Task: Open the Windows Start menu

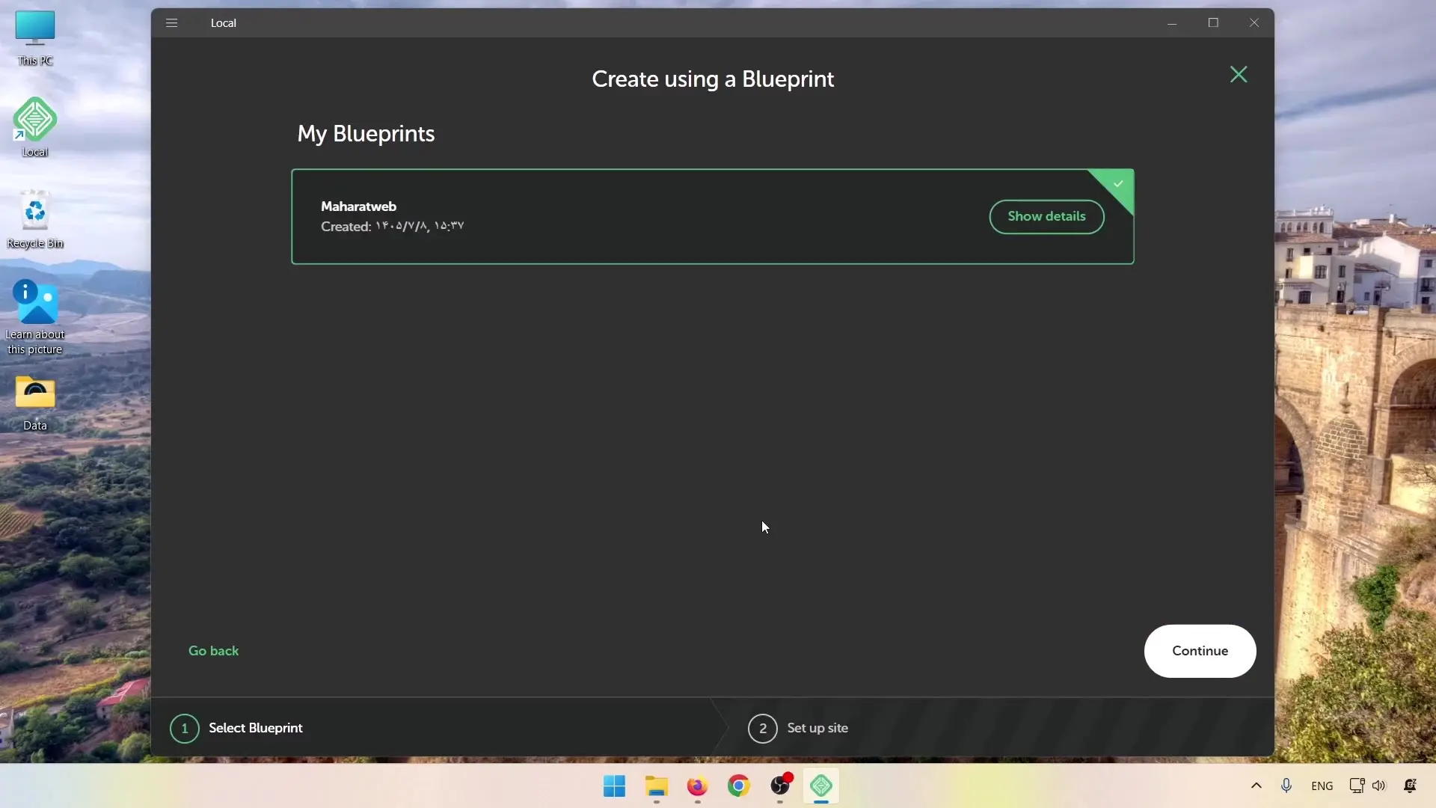Action: click(614, 786)
